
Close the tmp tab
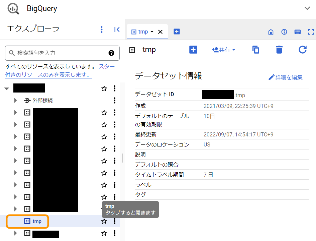(160, 32)
